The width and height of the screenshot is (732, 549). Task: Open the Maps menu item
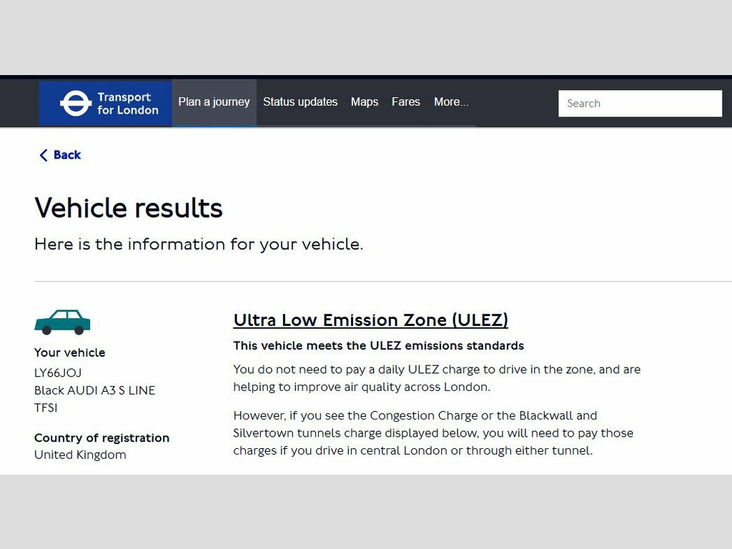point(365,102)
